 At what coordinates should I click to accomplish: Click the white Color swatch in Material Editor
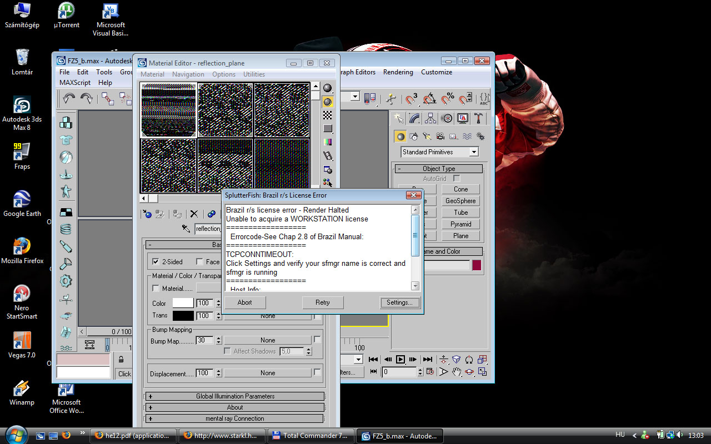[x=183, y=302]
